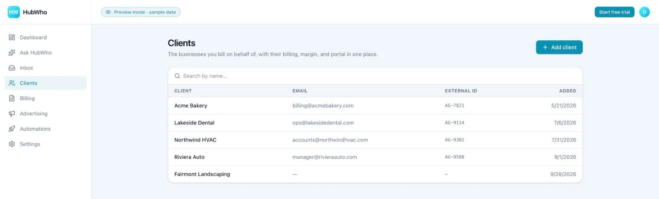The width and height of the screenshot is (659, 199).
Task: Click the Ask HubWho sparkle icon
Action: tap(12, 52)
